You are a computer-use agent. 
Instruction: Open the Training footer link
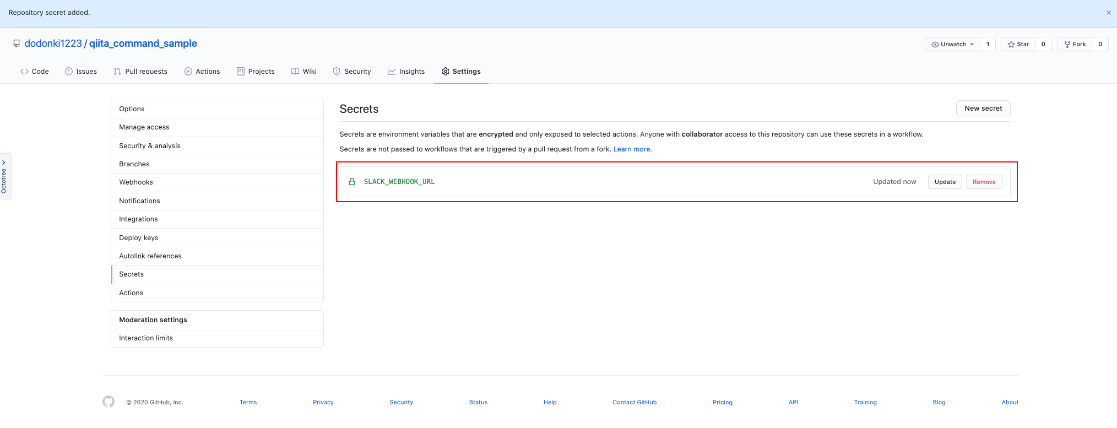(x=865, y=403)
